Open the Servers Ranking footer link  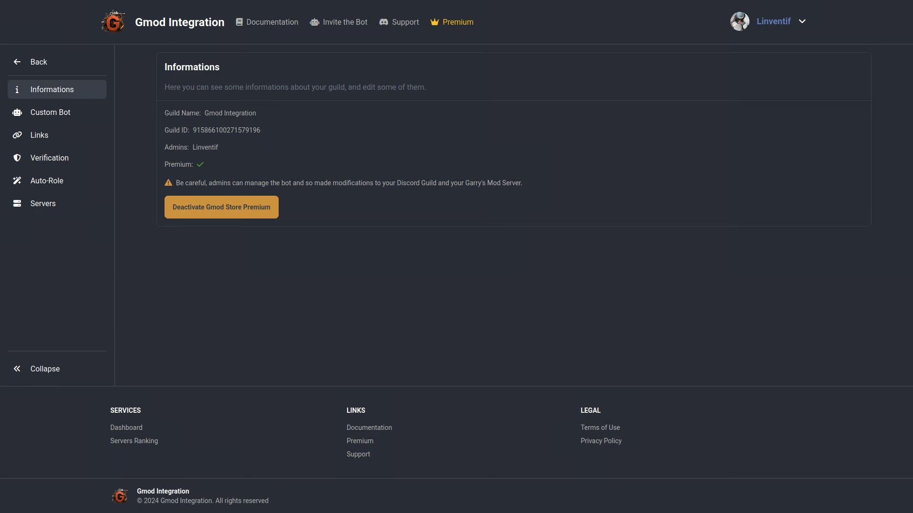(134, 441)
